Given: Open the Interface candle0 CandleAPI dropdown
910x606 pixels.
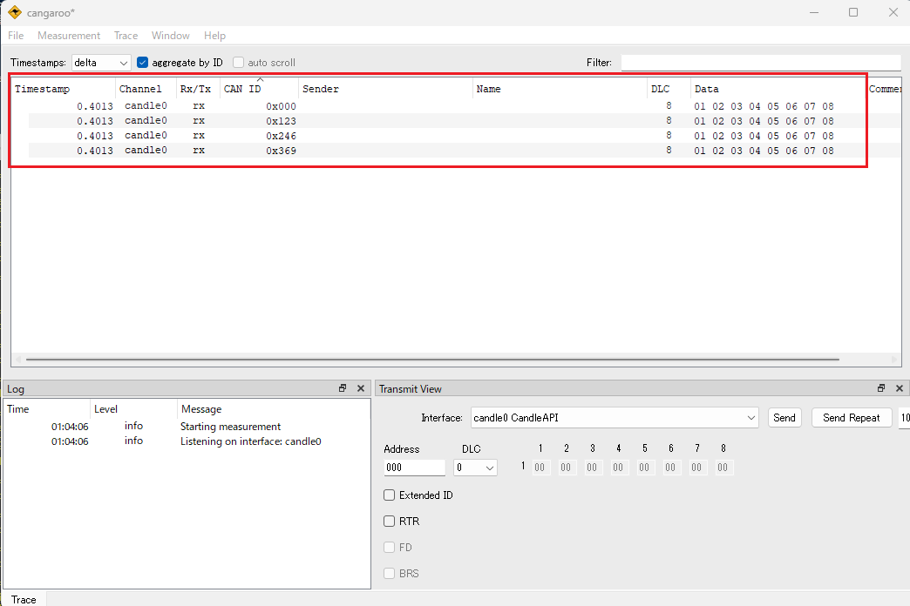Looking at the screenshot, I should 615,418.
